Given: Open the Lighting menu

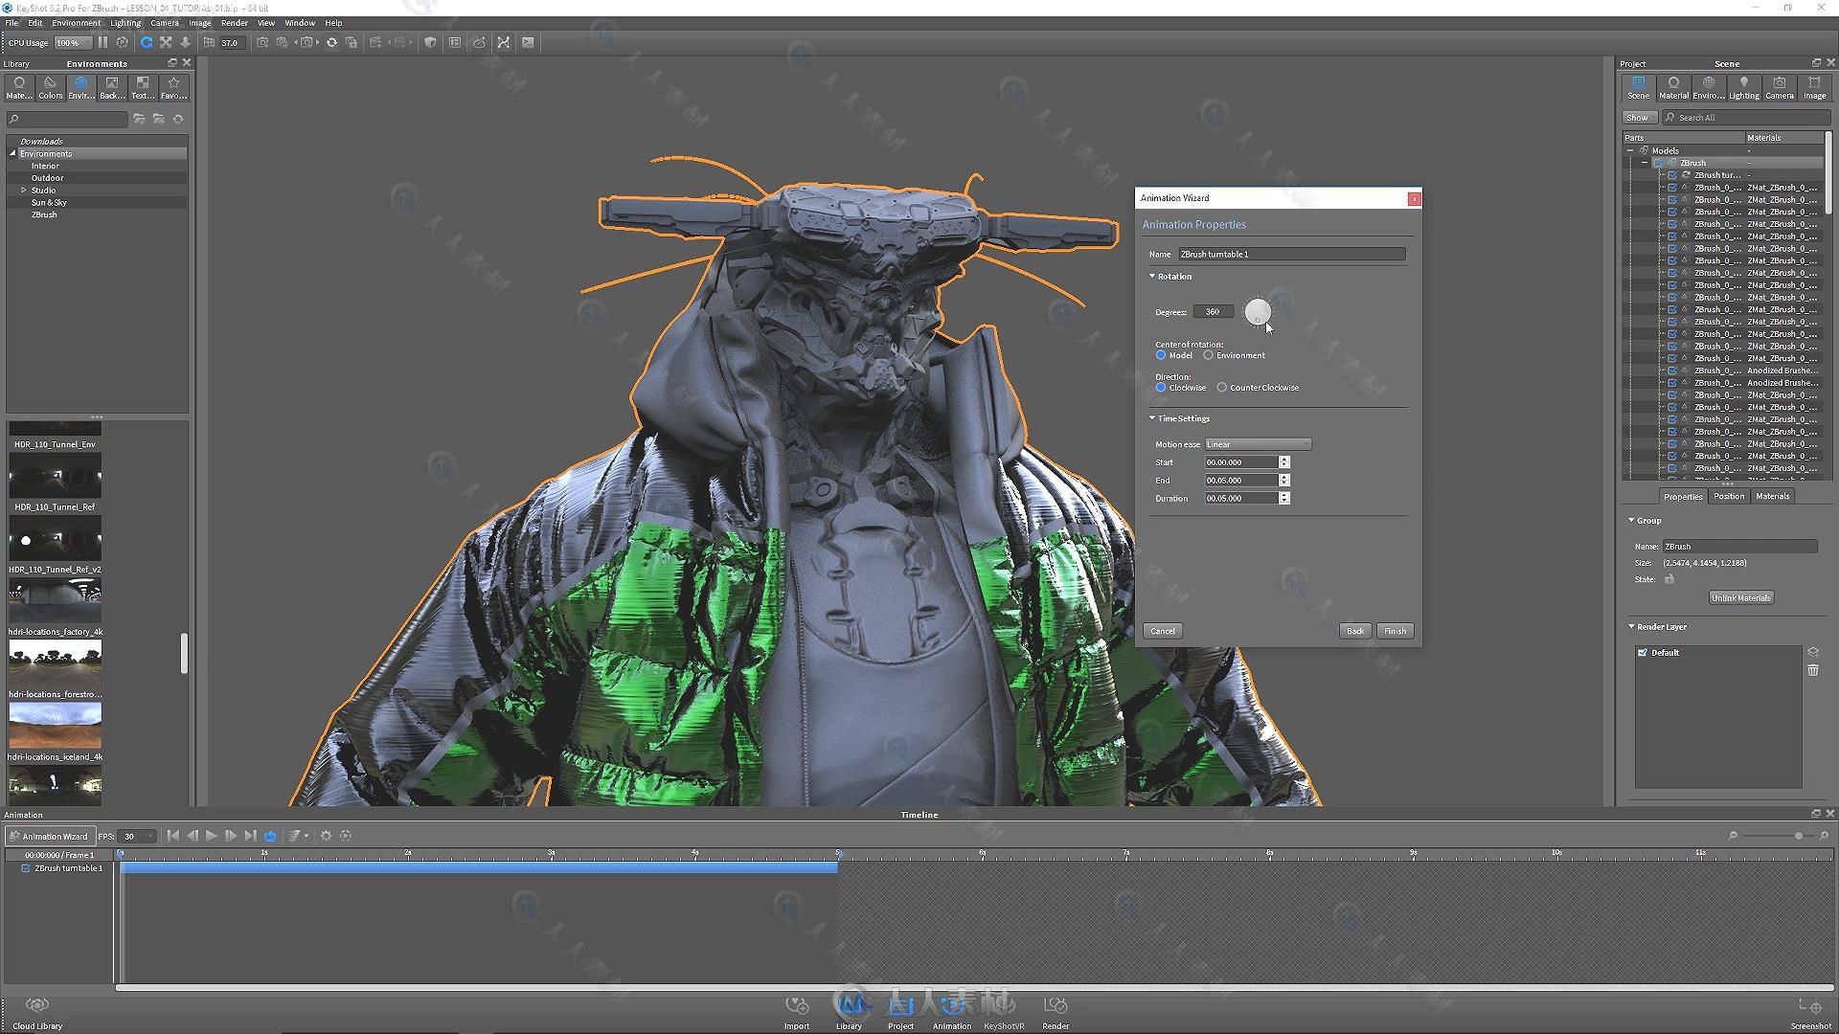Looking at the screenshot, I should point(125,23).
